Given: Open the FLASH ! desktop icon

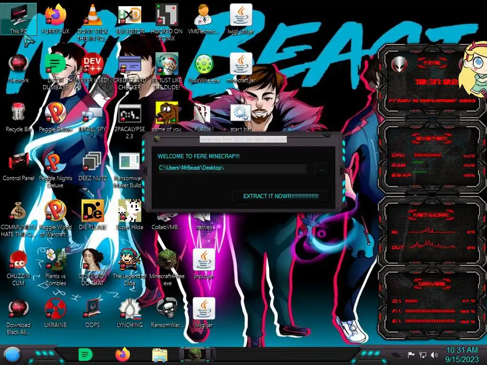Looking at the screenshot, I should [204, 117].
